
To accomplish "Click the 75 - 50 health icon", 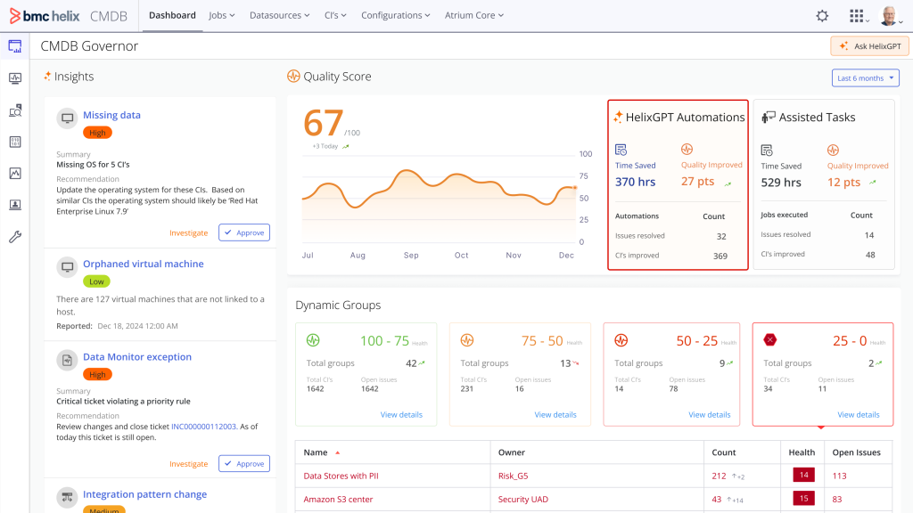I will [467, 340].
